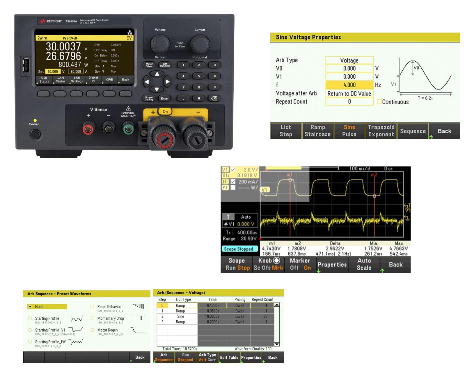Click the Enter key
Viewport: 474px width, 377px height.
point(165,98)
